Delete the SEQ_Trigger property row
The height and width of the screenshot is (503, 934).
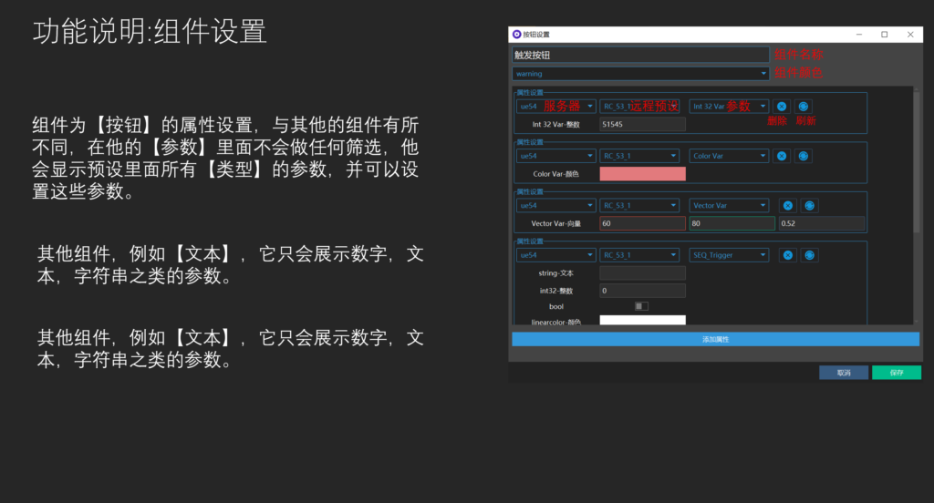pyautogui.click(x=787, y=255)
